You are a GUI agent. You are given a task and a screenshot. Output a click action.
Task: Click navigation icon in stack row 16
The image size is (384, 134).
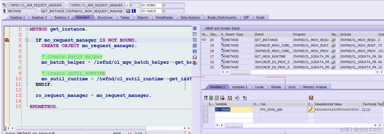click(333, 62)
